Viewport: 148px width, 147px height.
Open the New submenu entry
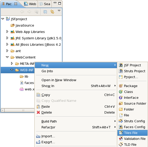(76, 65)
